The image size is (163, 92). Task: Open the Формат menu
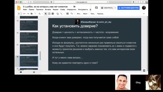[56, 9]
